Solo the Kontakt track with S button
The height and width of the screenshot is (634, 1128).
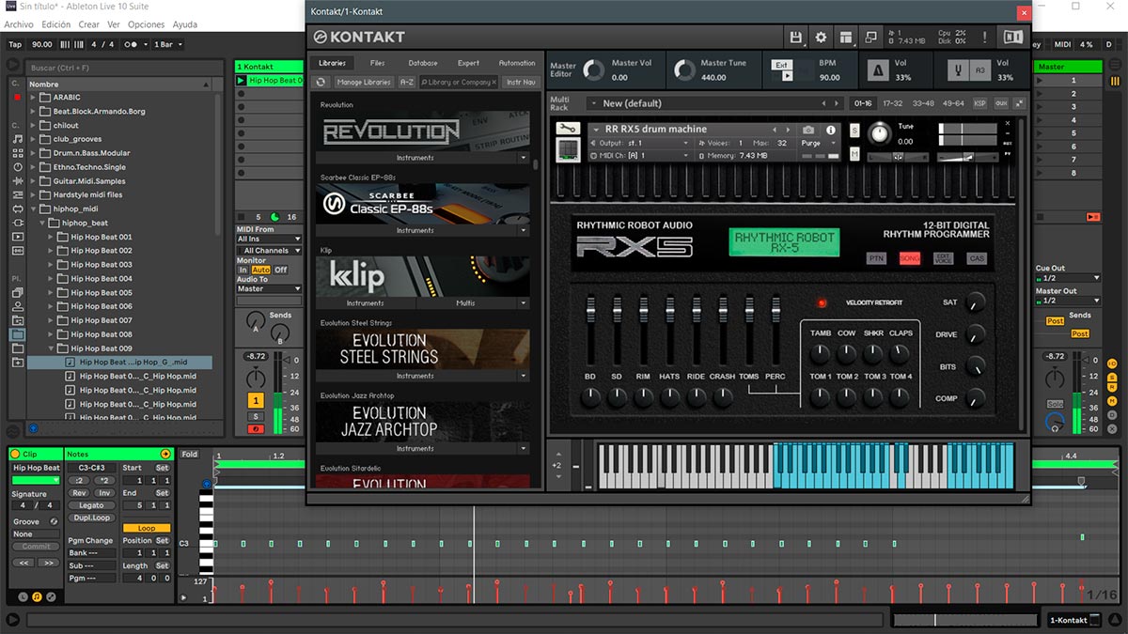click(256, 416)
